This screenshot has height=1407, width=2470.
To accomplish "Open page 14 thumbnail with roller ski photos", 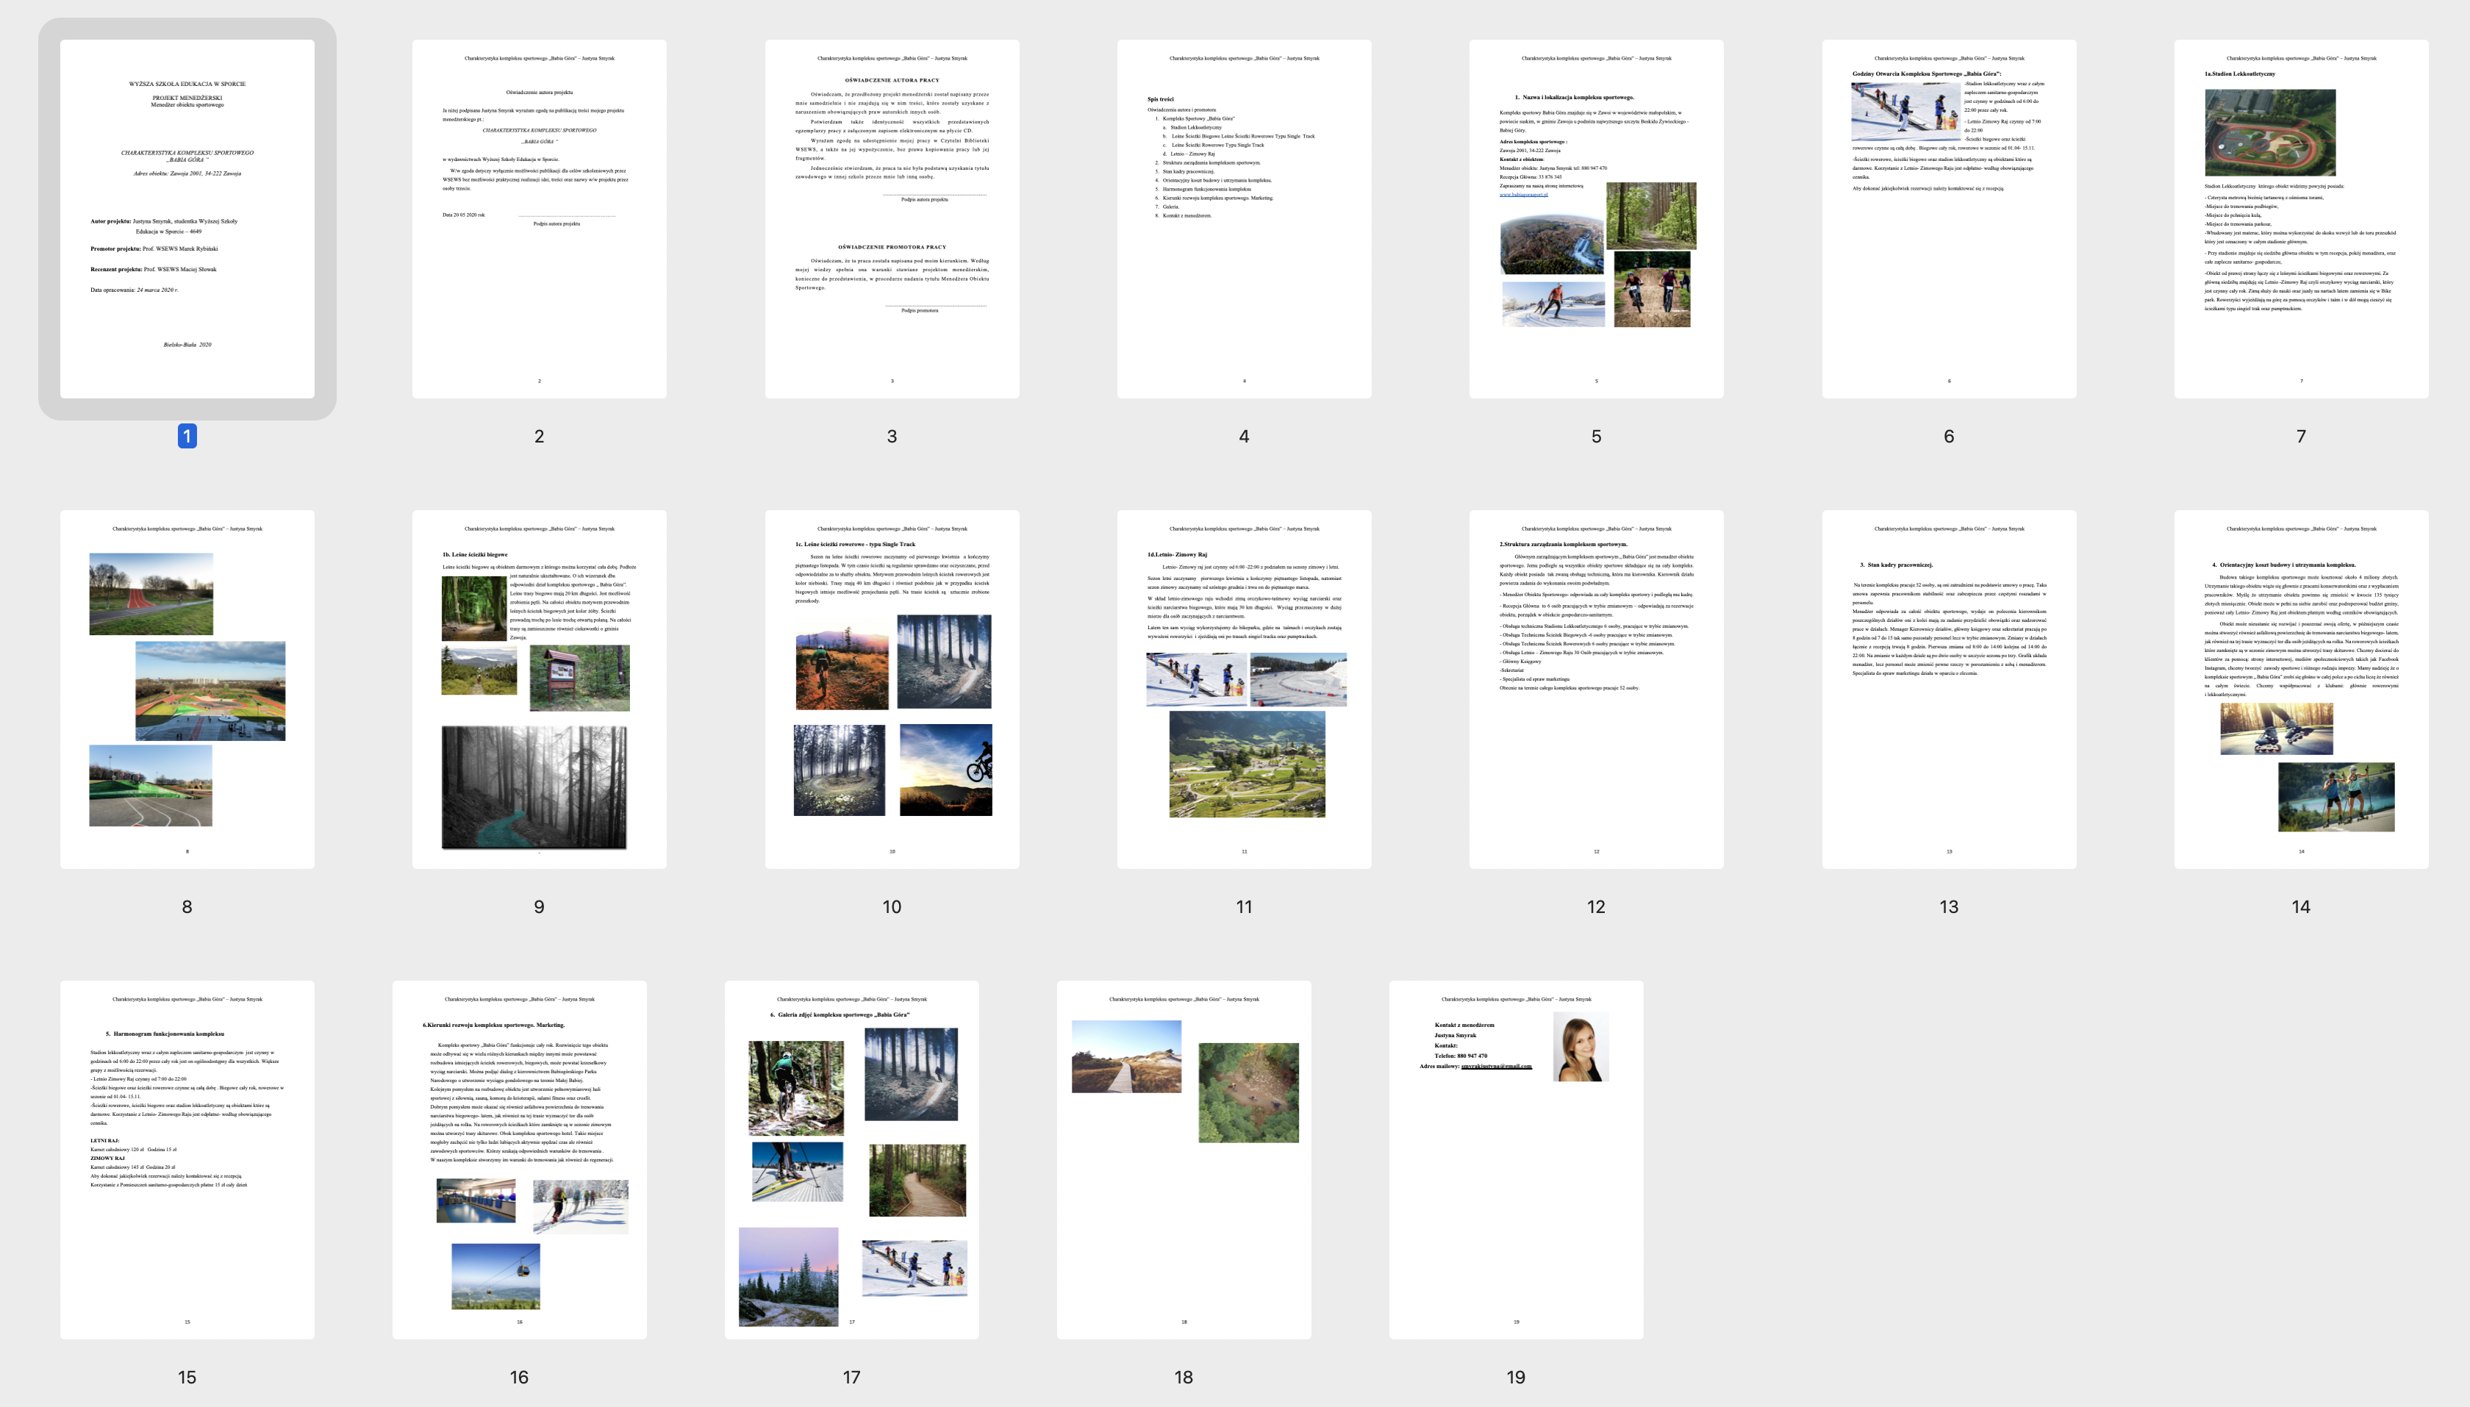I will 2300,689.
